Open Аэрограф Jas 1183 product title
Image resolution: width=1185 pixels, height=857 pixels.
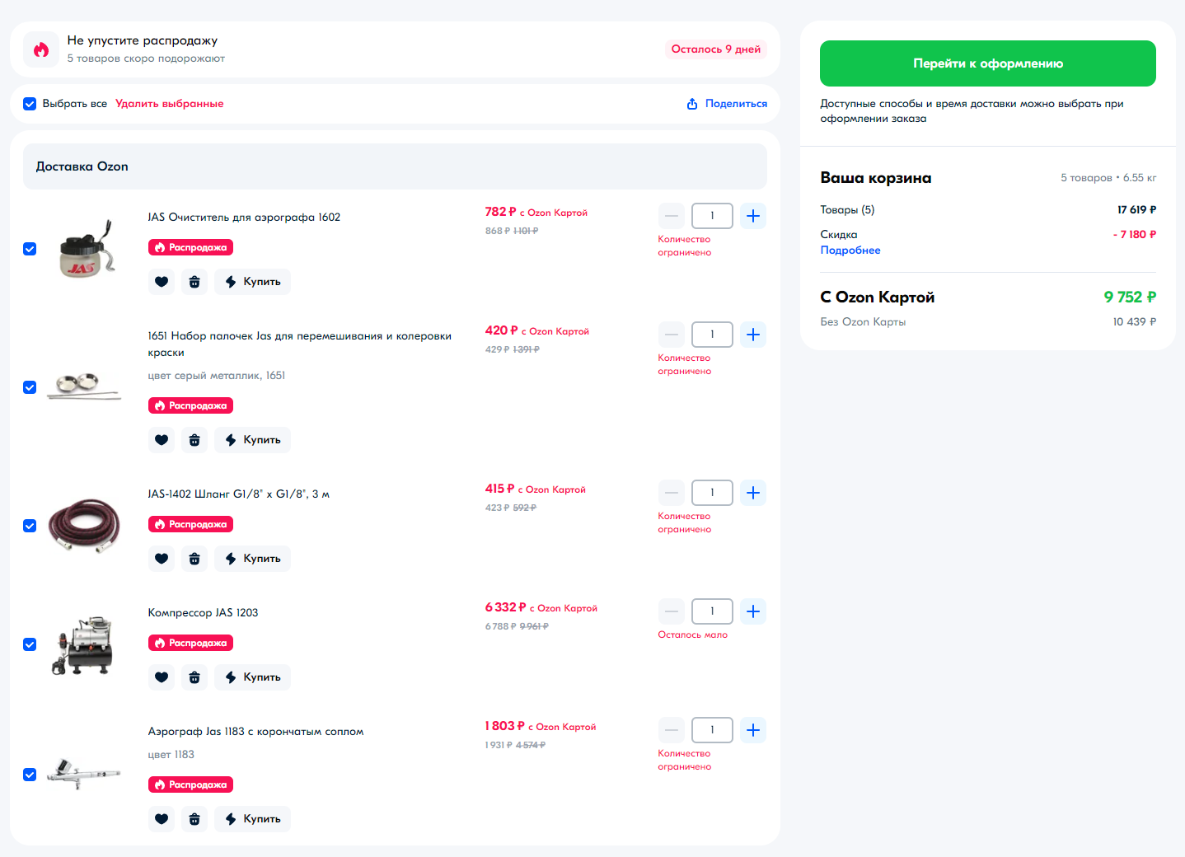(x=256, y=732)
